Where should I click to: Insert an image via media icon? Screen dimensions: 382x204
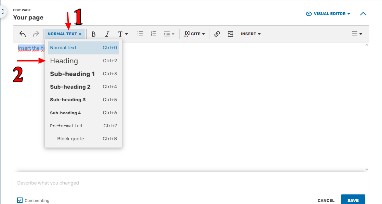(230, 34)
